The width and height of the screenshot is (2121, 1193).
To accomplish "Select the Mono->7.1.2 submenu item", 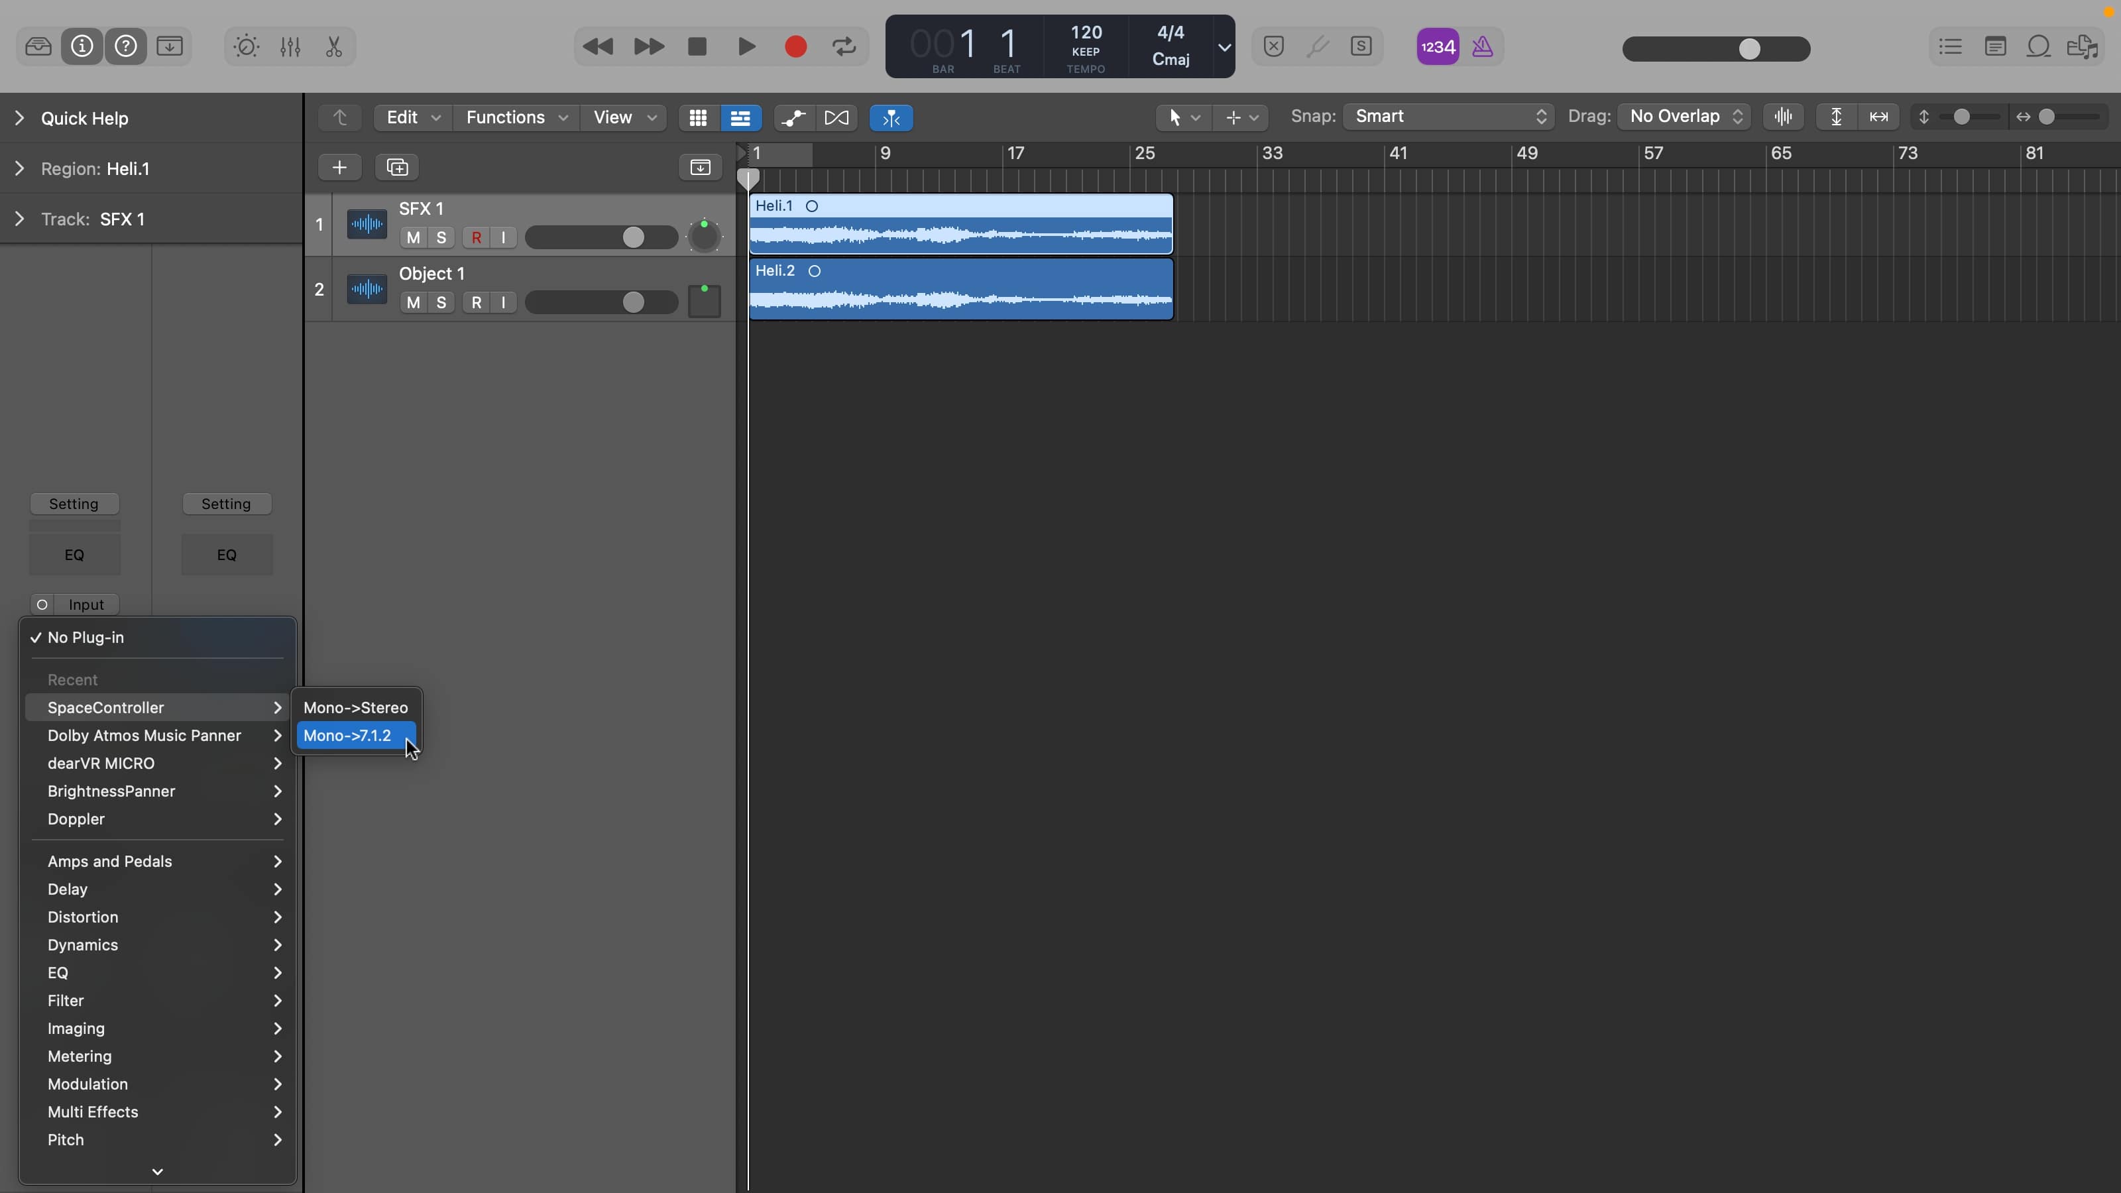I will 347,736.
